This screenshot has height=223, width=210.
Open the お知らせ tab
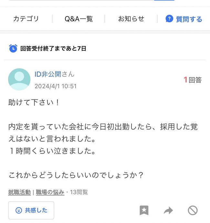pos(131,19)
